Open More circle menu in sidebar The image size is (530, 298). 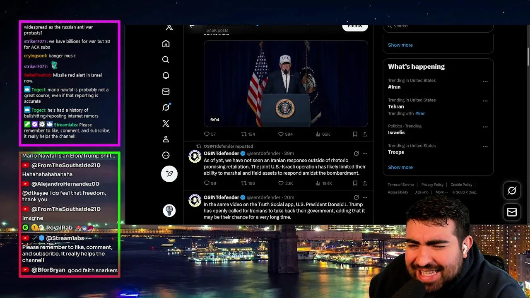tap(166, 155)
